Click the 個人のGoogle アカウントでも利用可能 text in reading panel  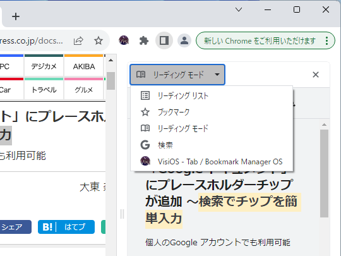coord(218,242)
